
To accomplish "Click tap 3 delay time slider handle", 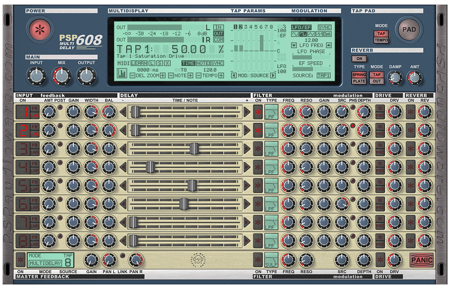I will tap(194, 148).
